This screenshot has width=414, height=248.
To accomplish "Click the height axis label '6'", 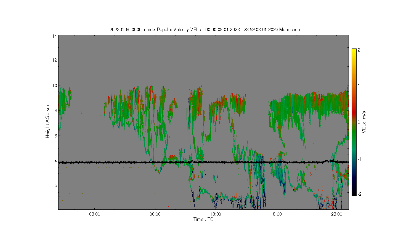I will point(55,136).
